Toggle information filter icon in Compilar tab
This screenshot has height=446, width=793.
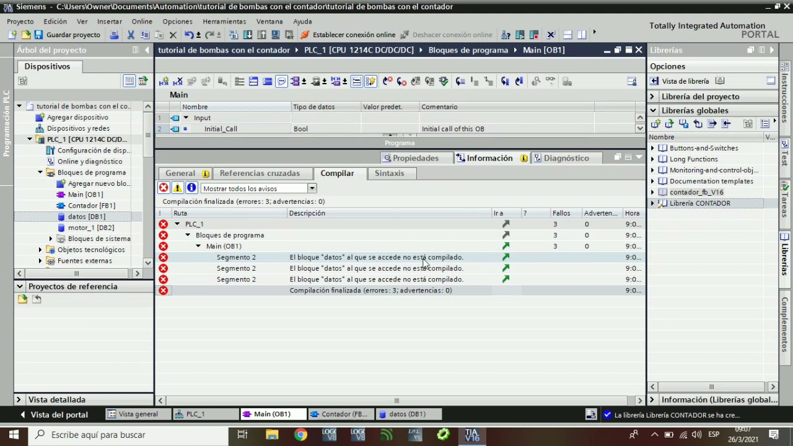(191, 188)
